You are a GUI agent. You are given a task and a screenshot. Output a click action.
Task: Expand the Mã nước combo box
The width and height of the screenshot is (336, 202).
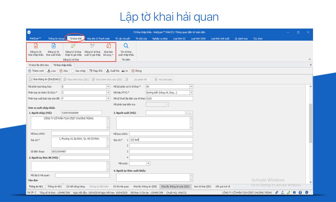tap(148, 163)
